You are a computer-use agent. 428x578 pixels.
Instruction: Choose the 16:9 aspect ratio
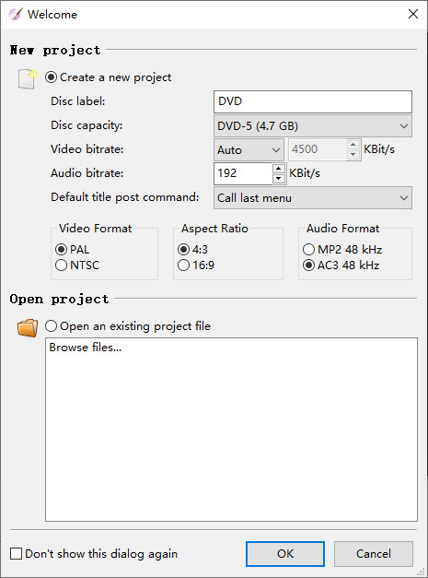[196, 265]
